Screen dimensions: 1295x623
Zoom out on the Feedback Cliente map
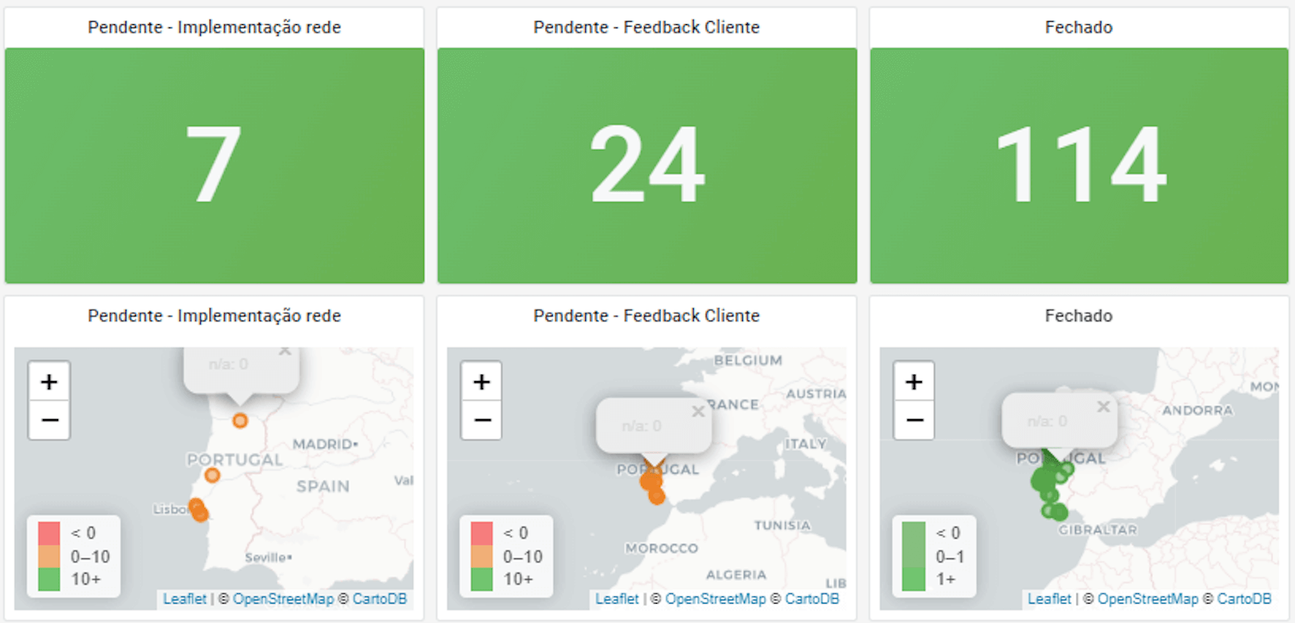coord(482,420)
